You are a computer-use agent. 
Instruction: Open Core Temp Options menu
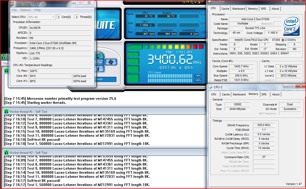tap(25, 10)
